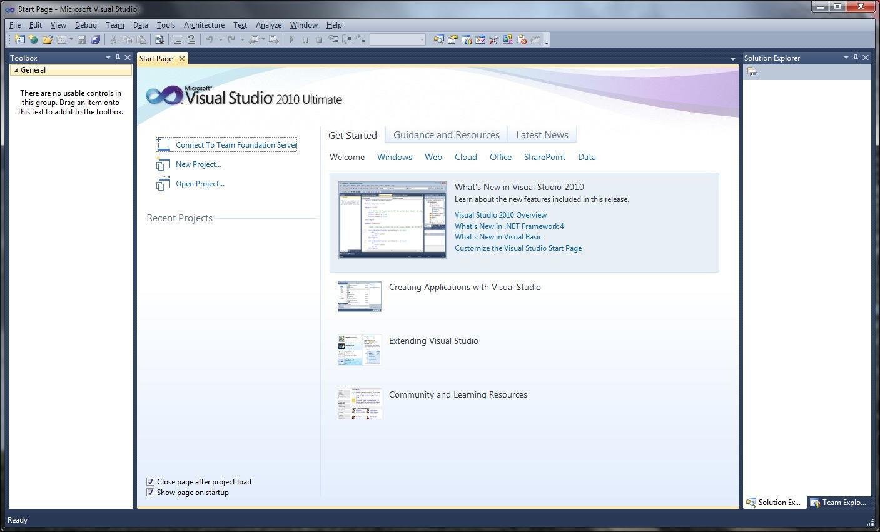Select the Cut icon on the toolbar

(x=114, y=39)
